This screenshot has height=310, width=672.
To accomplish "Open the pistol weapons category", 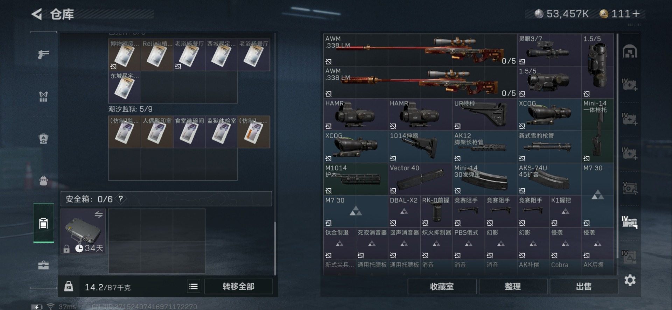I will pyautogui.click(x=43, y=54).
